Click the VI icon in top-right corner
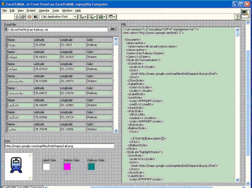This screenshot has width=252, height=188. point(245,14)
